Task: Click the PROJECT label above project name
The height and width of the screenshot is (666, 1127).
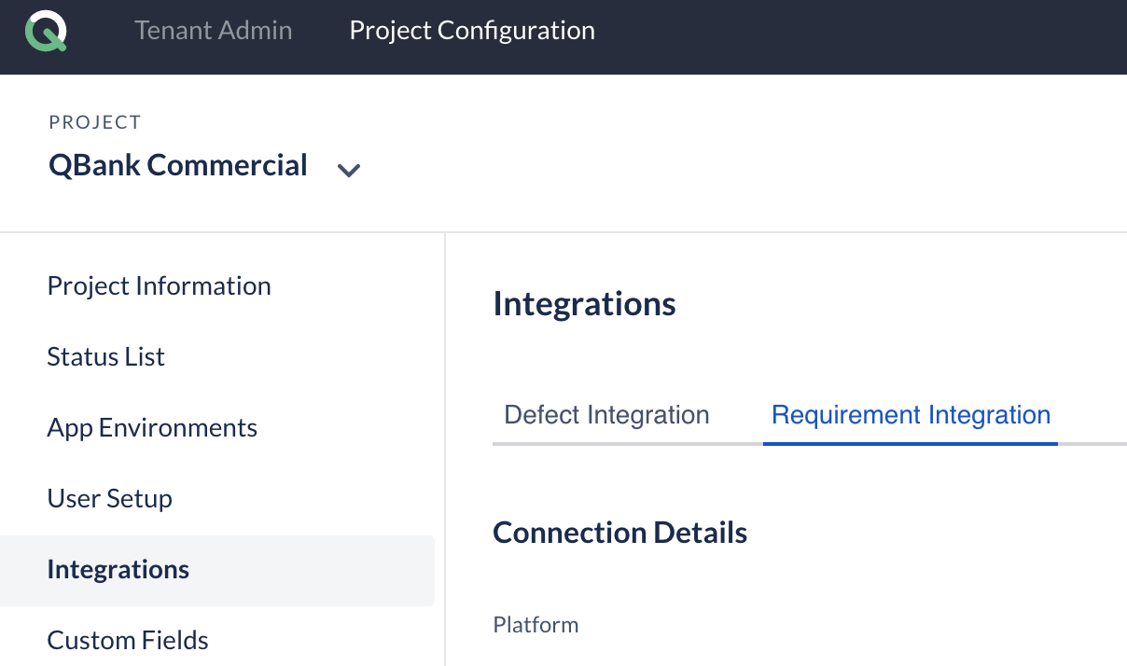Action: coord(95,122)
